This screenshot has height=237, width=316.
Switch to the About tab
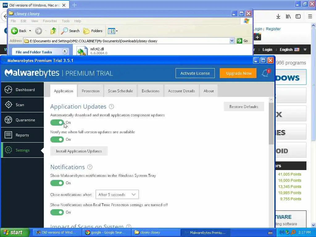pos(209,91)
